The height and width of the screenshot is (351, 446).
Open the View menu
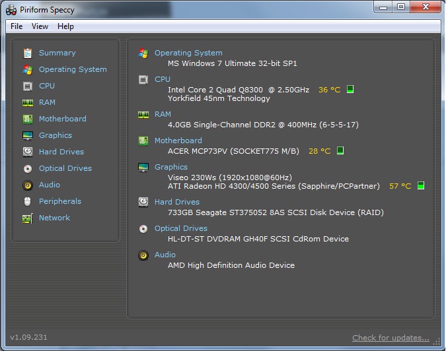(x=40, y=26)
